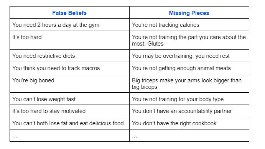This screenshot has height=149, width=265.
Task: Select the cell about 2 hours a day at the gym
Action: (69, 25)
